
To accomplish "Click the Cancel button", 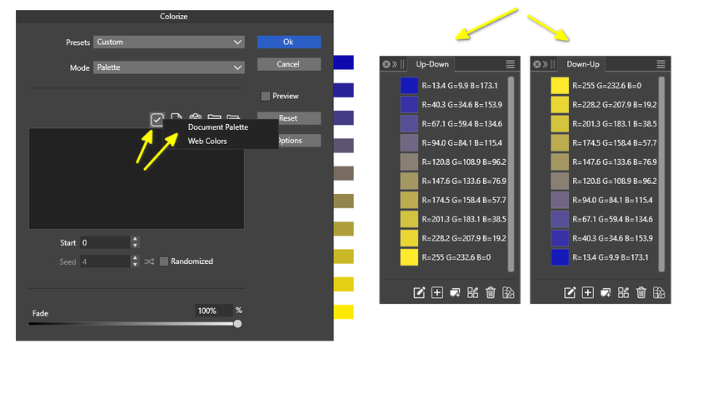I will coord(288,64).
